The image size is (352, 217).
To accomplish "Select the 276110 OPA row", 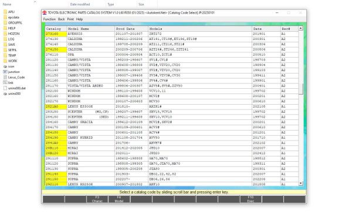I will coord(172,55).
